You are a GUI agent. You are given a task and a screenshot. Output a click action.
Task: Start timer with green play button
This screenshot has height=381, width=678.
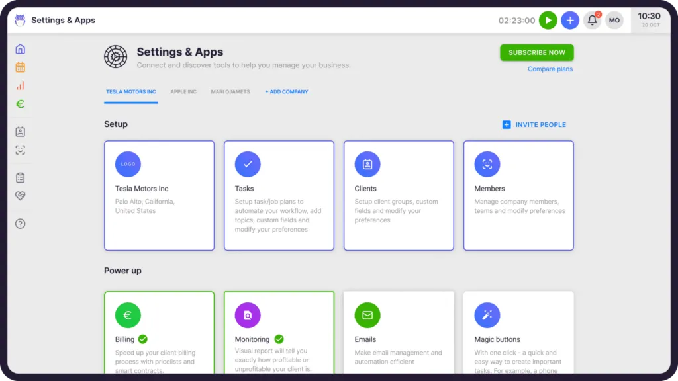[548, 21]
